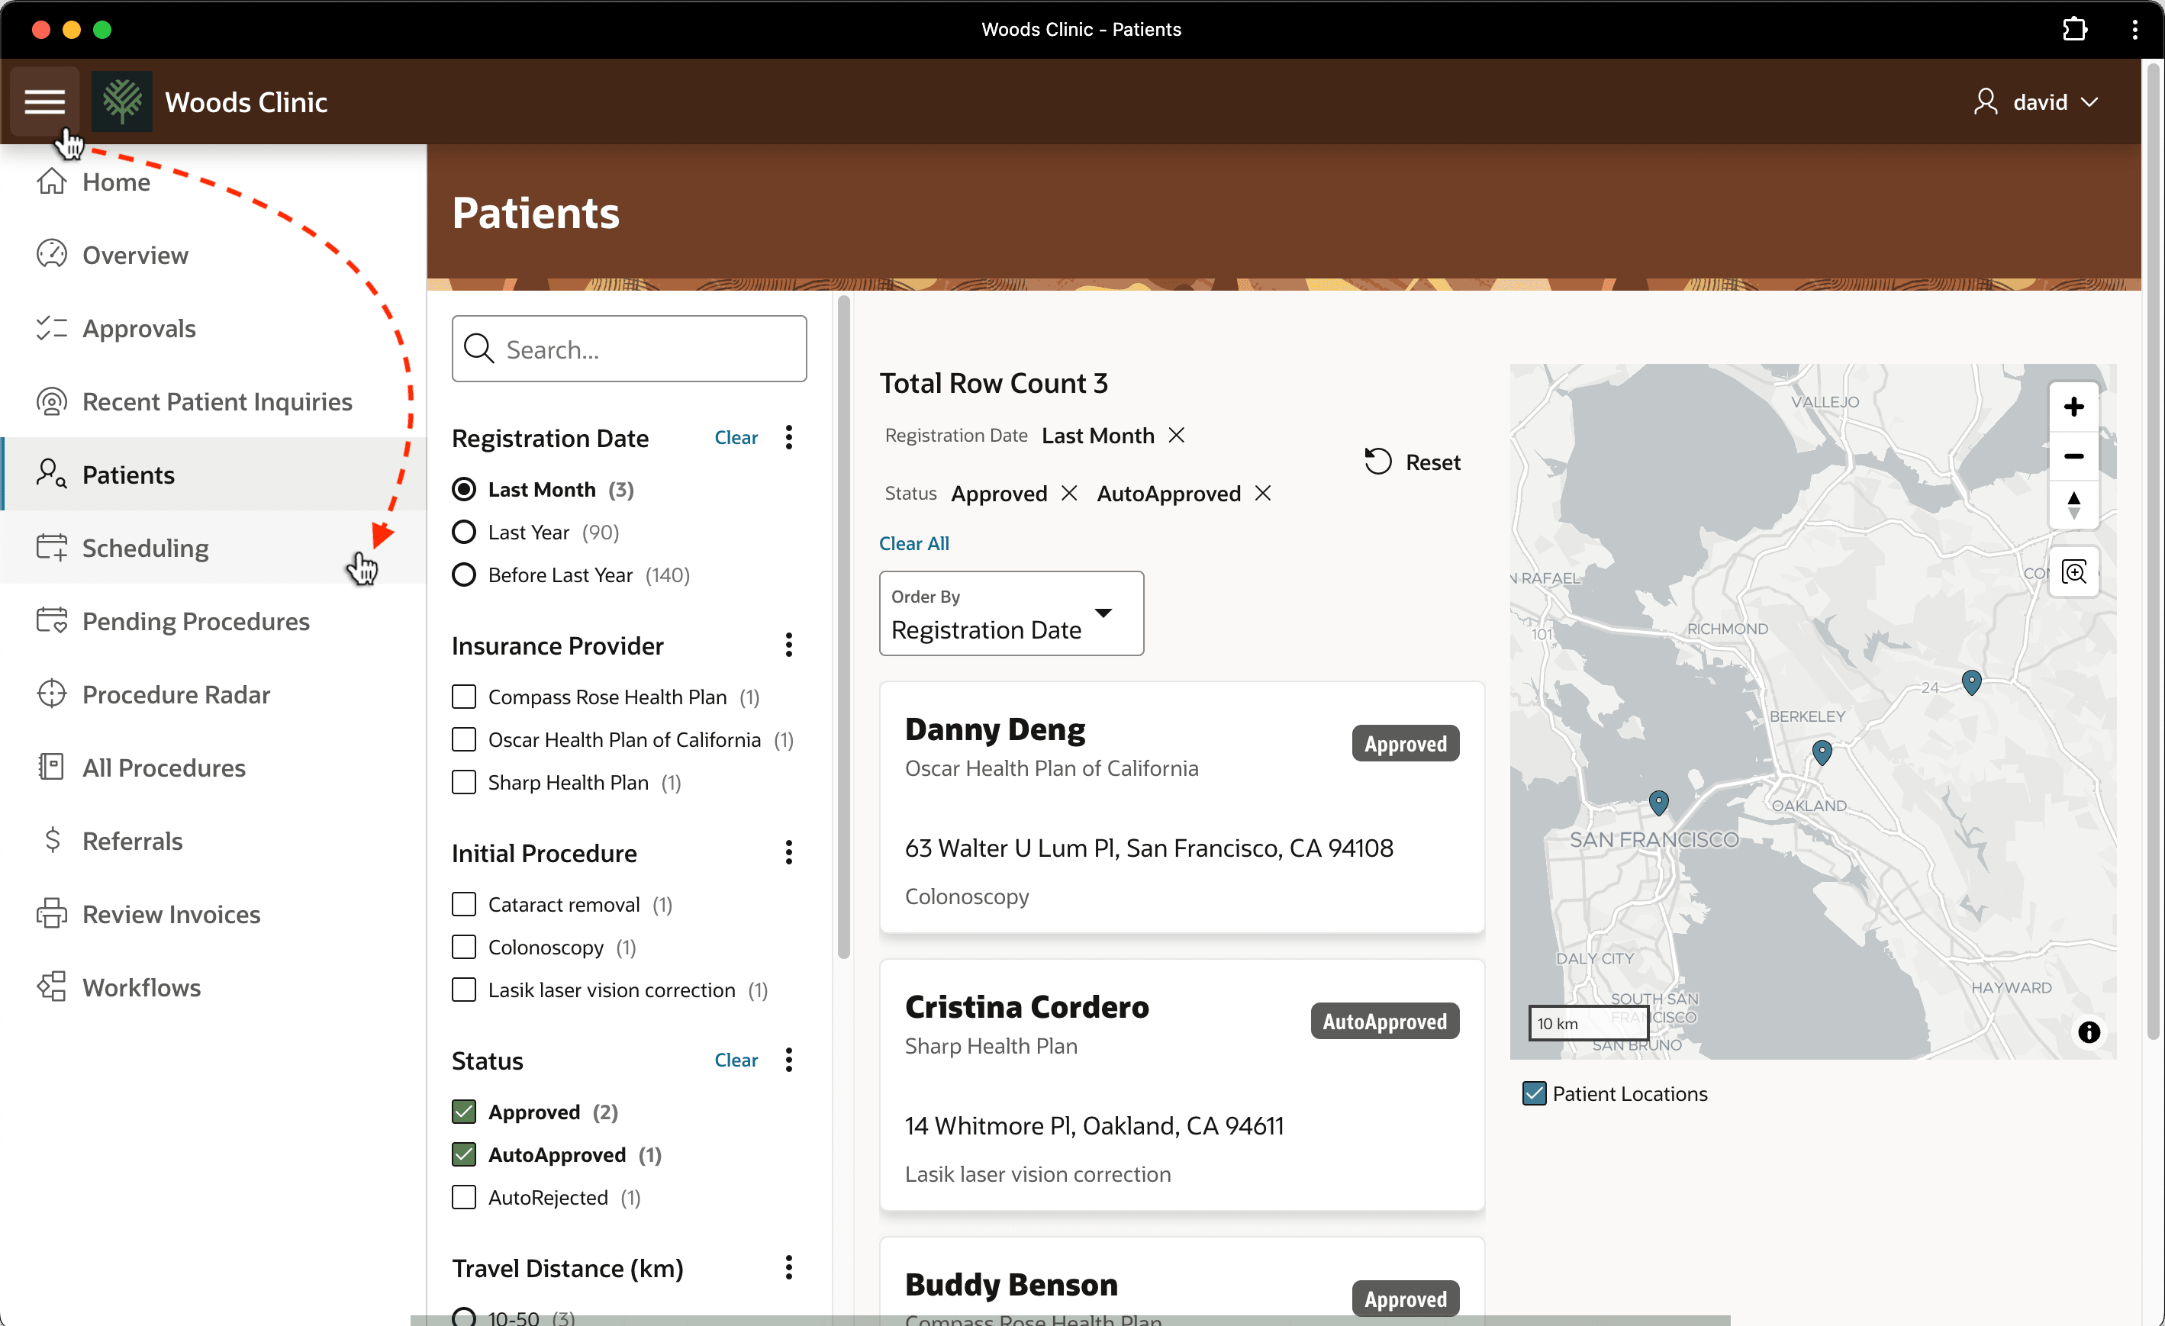This screenshot has width=2165, height=1326.
Task: Open Registration Date facet options menu
Action: click(788, 438)
